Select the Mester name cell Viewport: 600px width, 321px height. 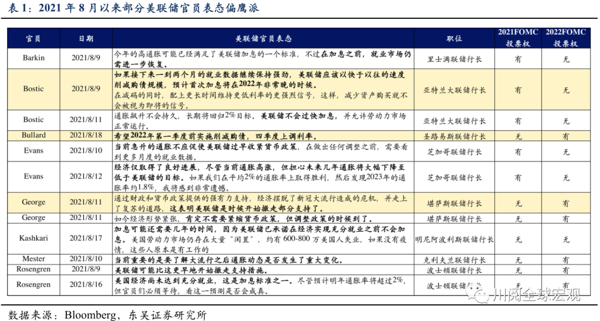34,259
